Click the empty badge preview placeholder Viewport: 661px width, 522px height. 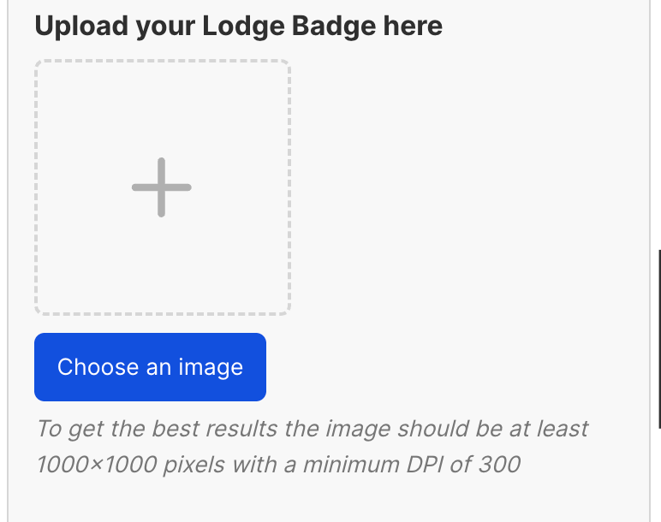(x=163, y=187)
